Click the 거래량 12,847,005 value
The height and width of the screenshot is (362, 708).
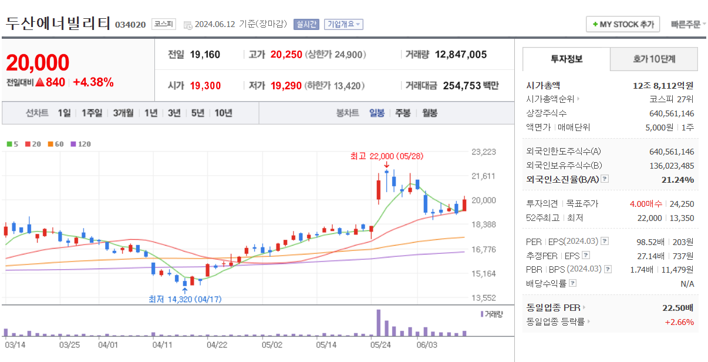point(461,55)
